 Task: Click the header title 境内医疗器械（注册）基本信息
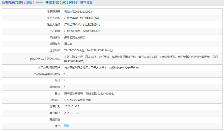49,3
